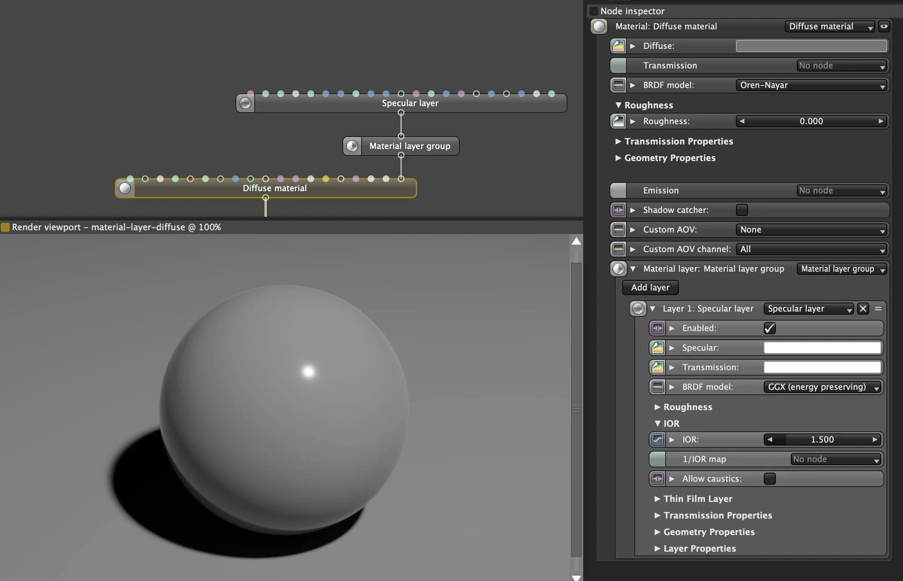Viewport: 903px width, 581px height.
Task: Click the IOR parameter type icon
Action: click(657, 440)
